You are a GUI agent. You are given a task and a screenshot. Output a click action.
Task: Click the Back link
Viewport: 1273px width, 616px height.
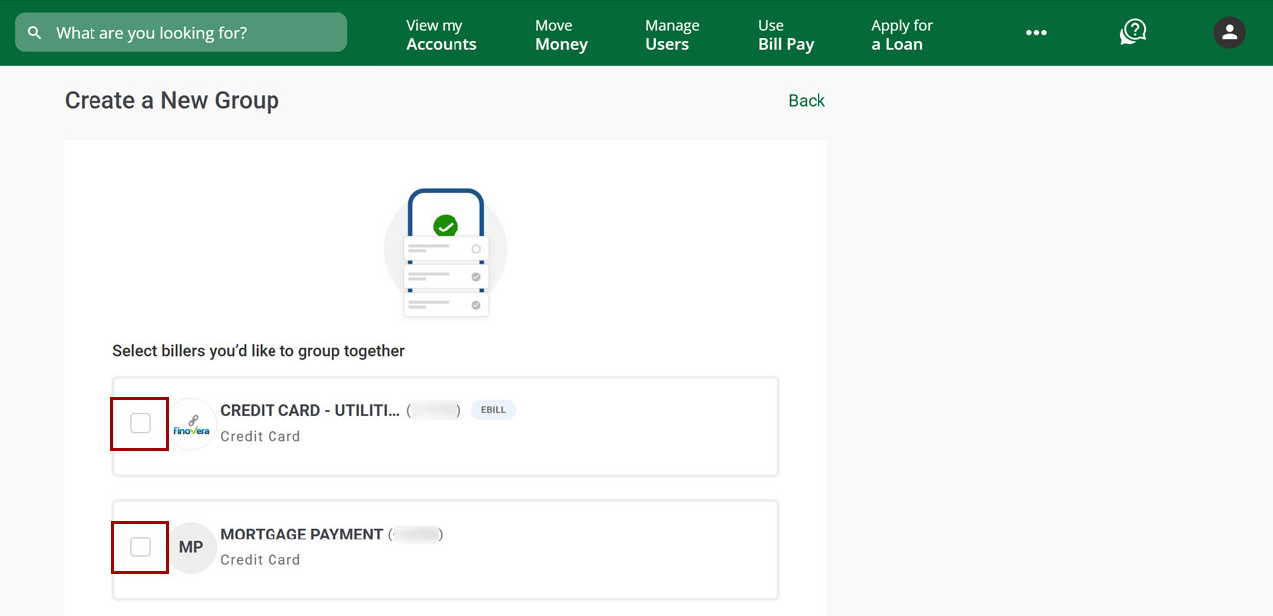tap(806, 101)
